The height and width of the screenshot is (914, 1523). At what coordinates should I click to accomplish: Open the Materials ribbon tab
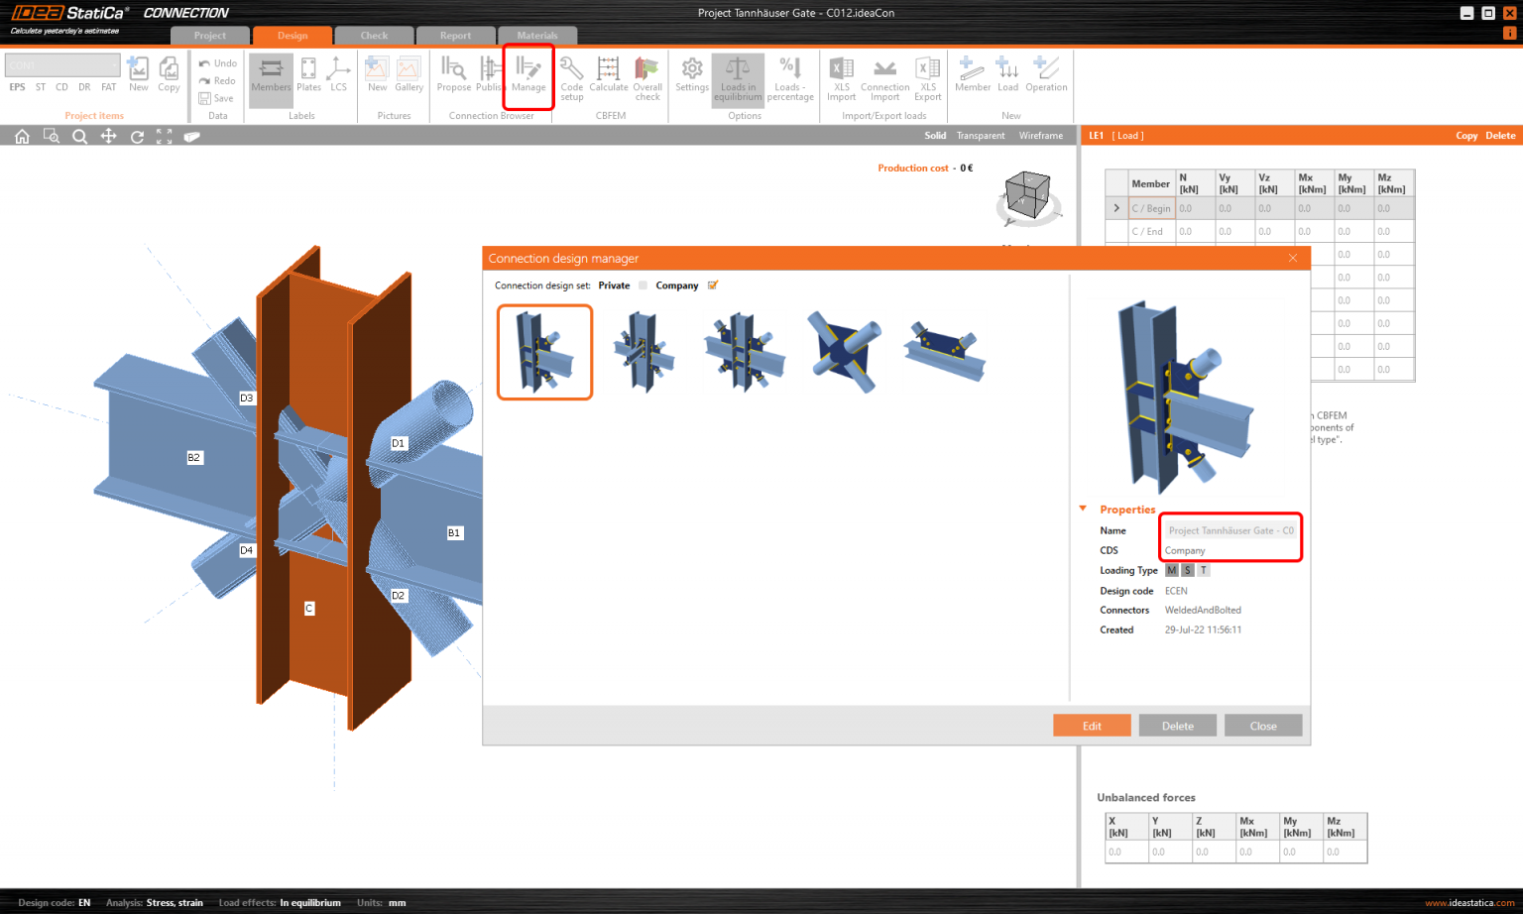(537, 35)
